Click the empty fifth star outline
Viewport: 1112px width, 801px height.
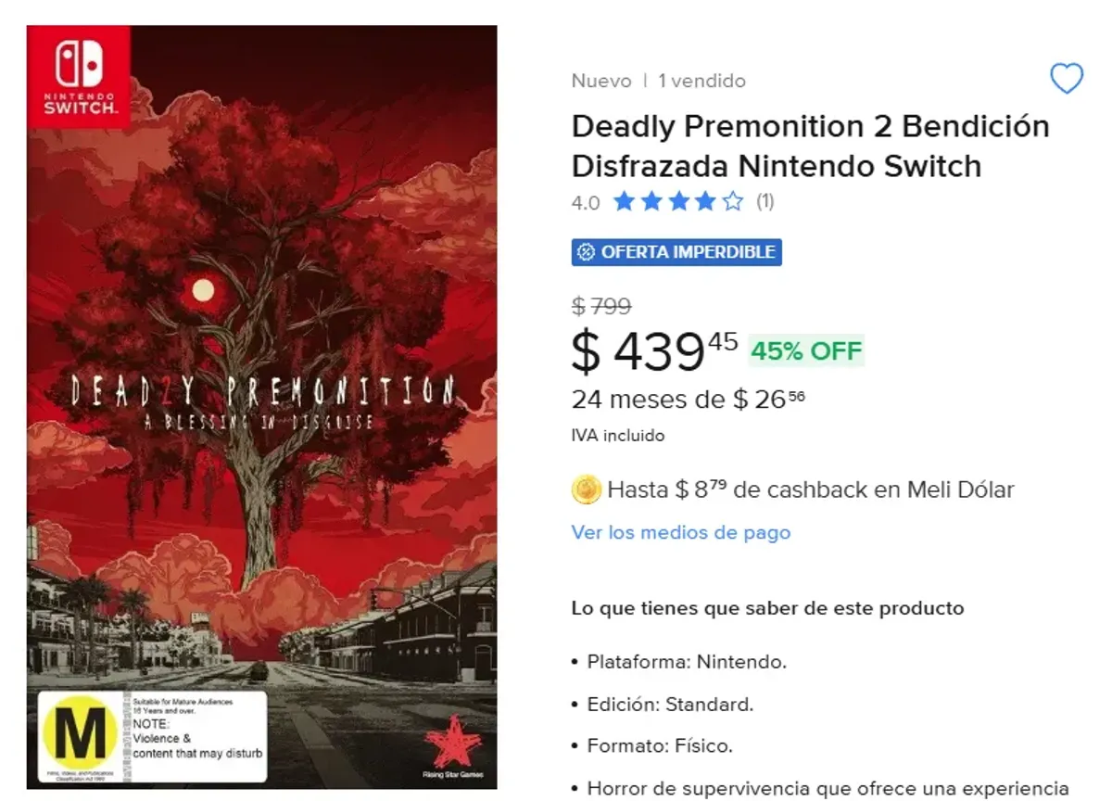(730, 200)
